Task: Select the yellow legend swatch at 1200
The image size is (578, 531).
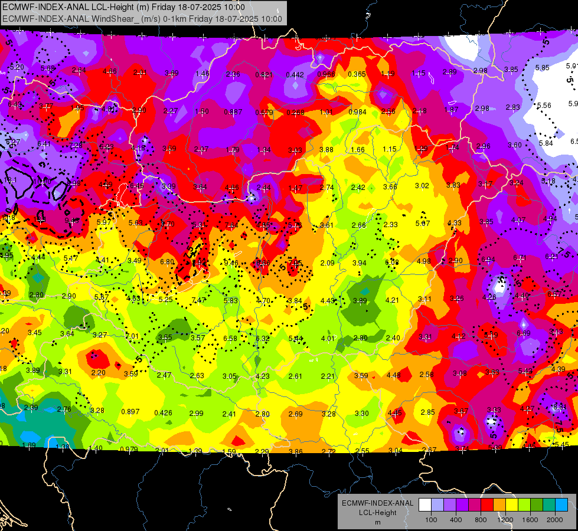Action: point(512,504)
